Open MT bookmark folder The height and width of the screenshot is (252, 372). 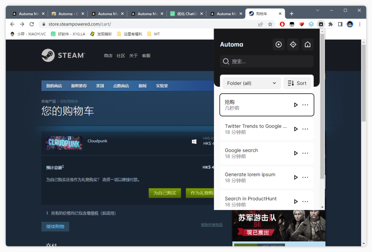point(154,34)
